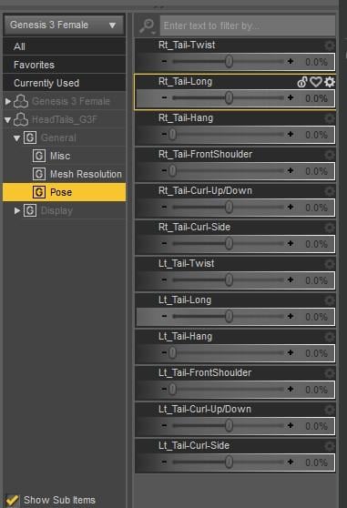Viewport: 347px width, 508px height.
Task: Favorite Rt_Tail-Long with the heart icon
Action: point(315,82)
